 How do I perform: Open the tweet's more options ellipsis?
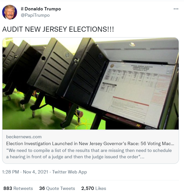coord(176,9)
